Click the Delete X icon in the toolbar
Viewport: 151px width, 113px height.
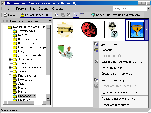tap(68, 15)
